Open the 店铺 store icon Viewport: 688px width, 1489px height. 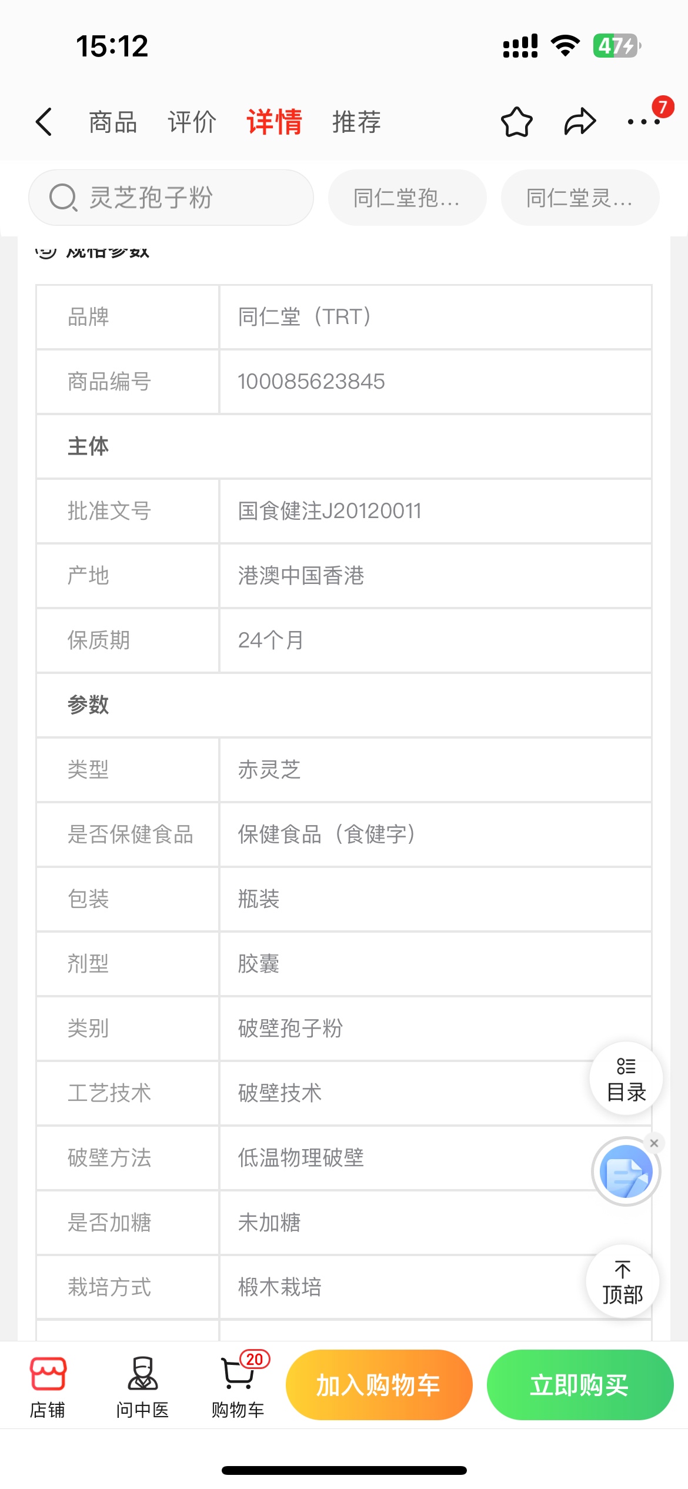tap(48, 1387)
